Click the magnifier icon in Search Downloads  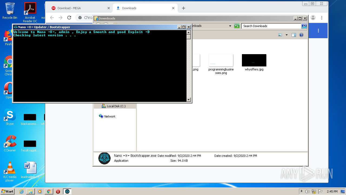pyautogui.click(x=304, y=26)
